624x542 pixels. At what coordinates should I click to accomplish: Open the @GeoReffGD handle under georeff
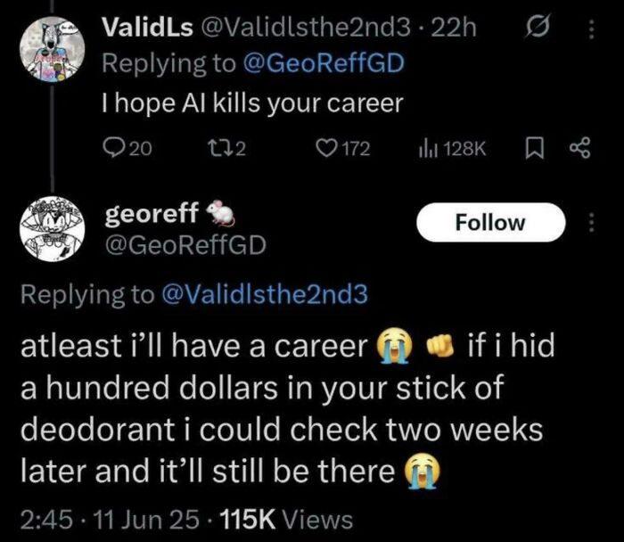pos(185,245)
